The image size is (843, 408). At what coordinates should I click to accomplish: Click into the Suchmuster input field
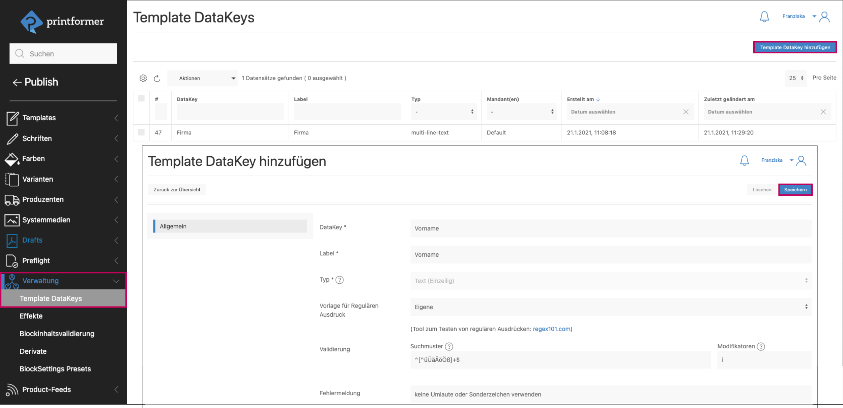tap(560, 360)
